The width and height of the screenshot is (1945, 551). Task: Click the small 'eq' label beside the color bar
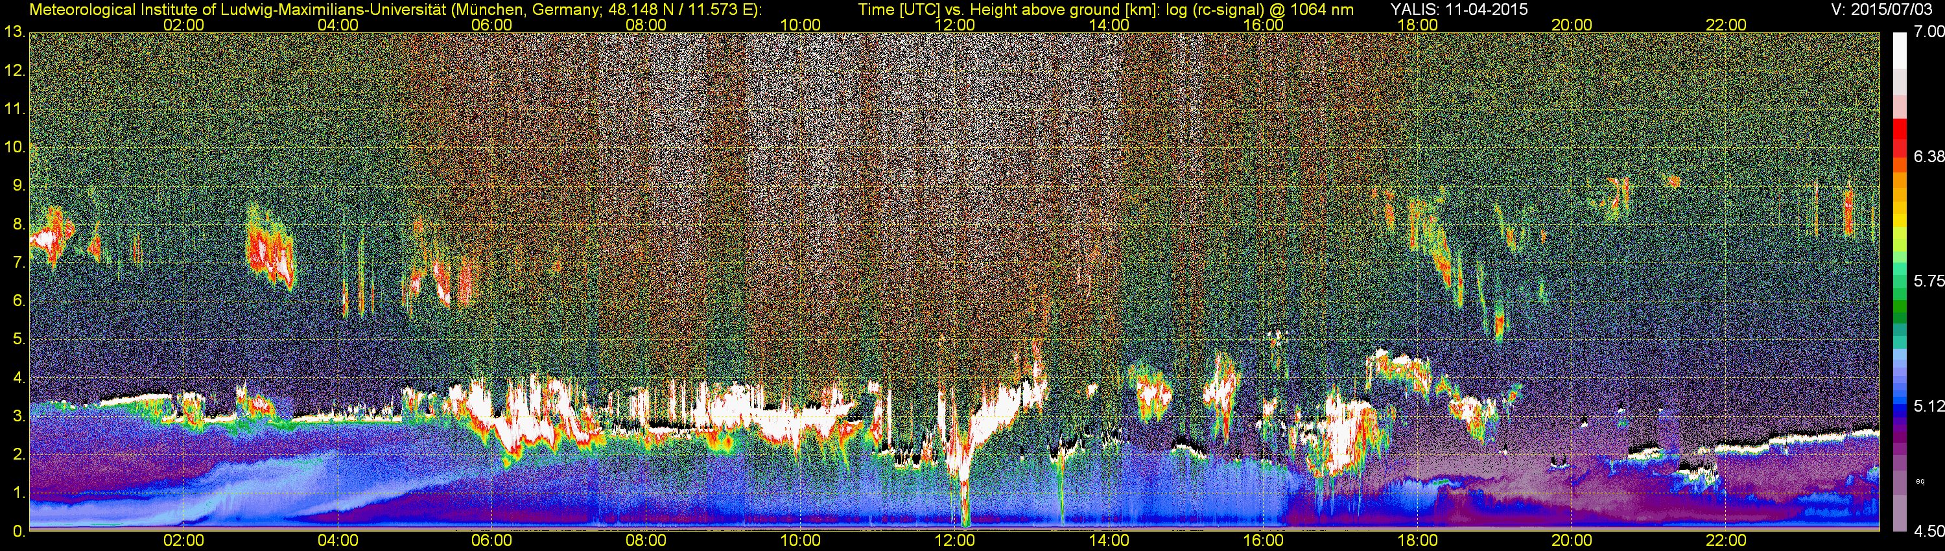[x=1921, y=481]
